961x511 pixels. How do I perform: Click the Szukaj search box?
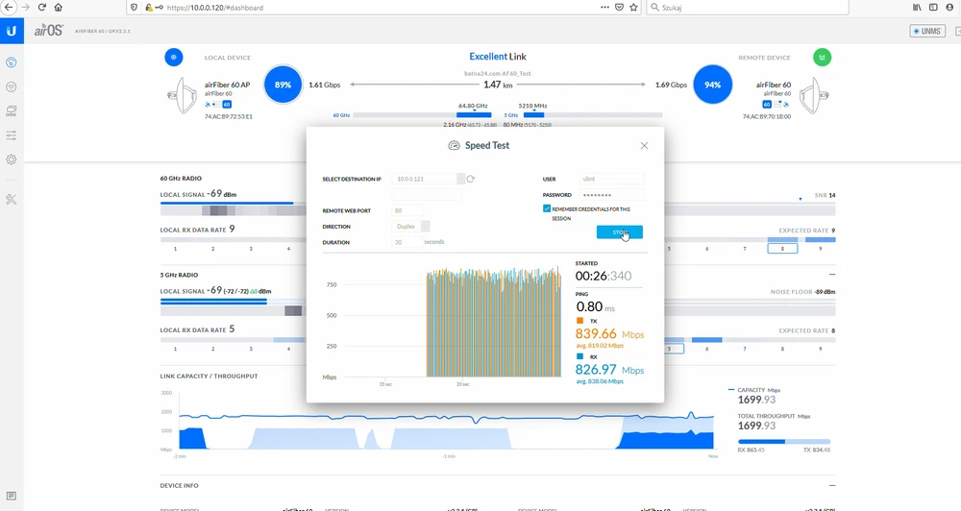coord(747,8)
